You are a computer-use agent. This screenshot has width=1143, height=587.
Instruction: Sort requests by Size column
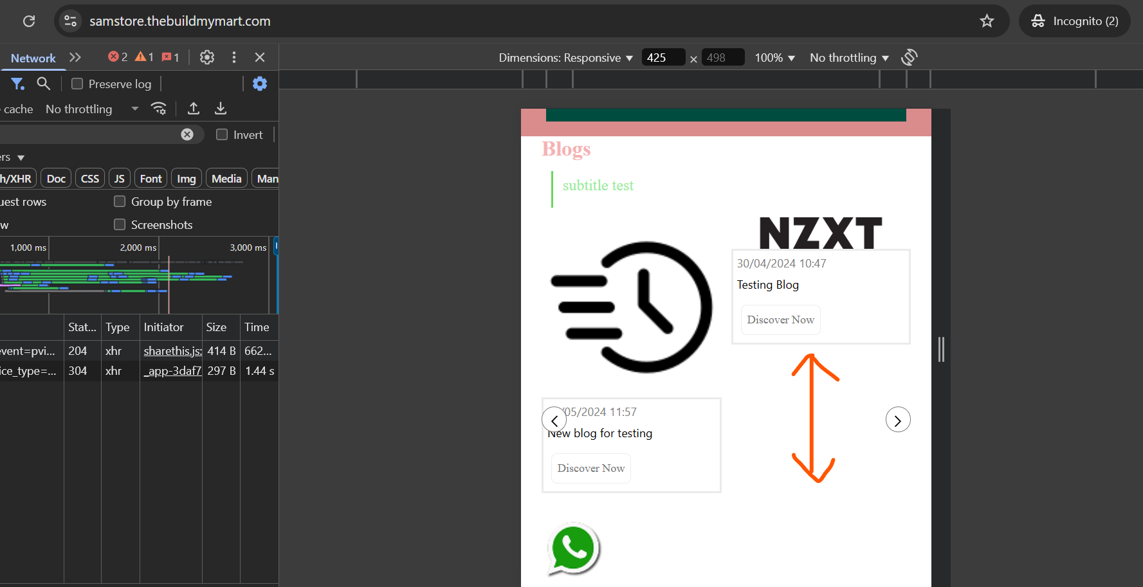point(221,327)
